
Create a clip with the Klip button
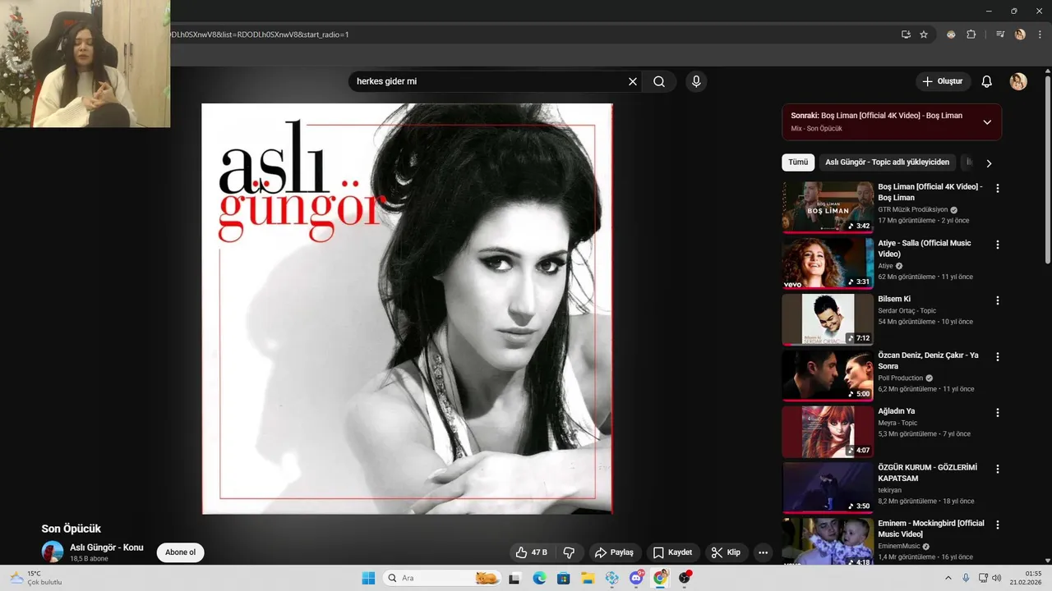726,552
